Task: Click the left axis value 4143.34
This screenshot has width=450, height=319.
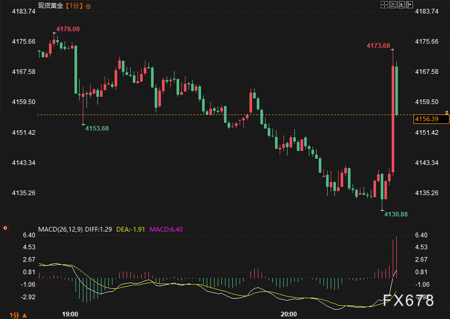Action: point(23,163)
